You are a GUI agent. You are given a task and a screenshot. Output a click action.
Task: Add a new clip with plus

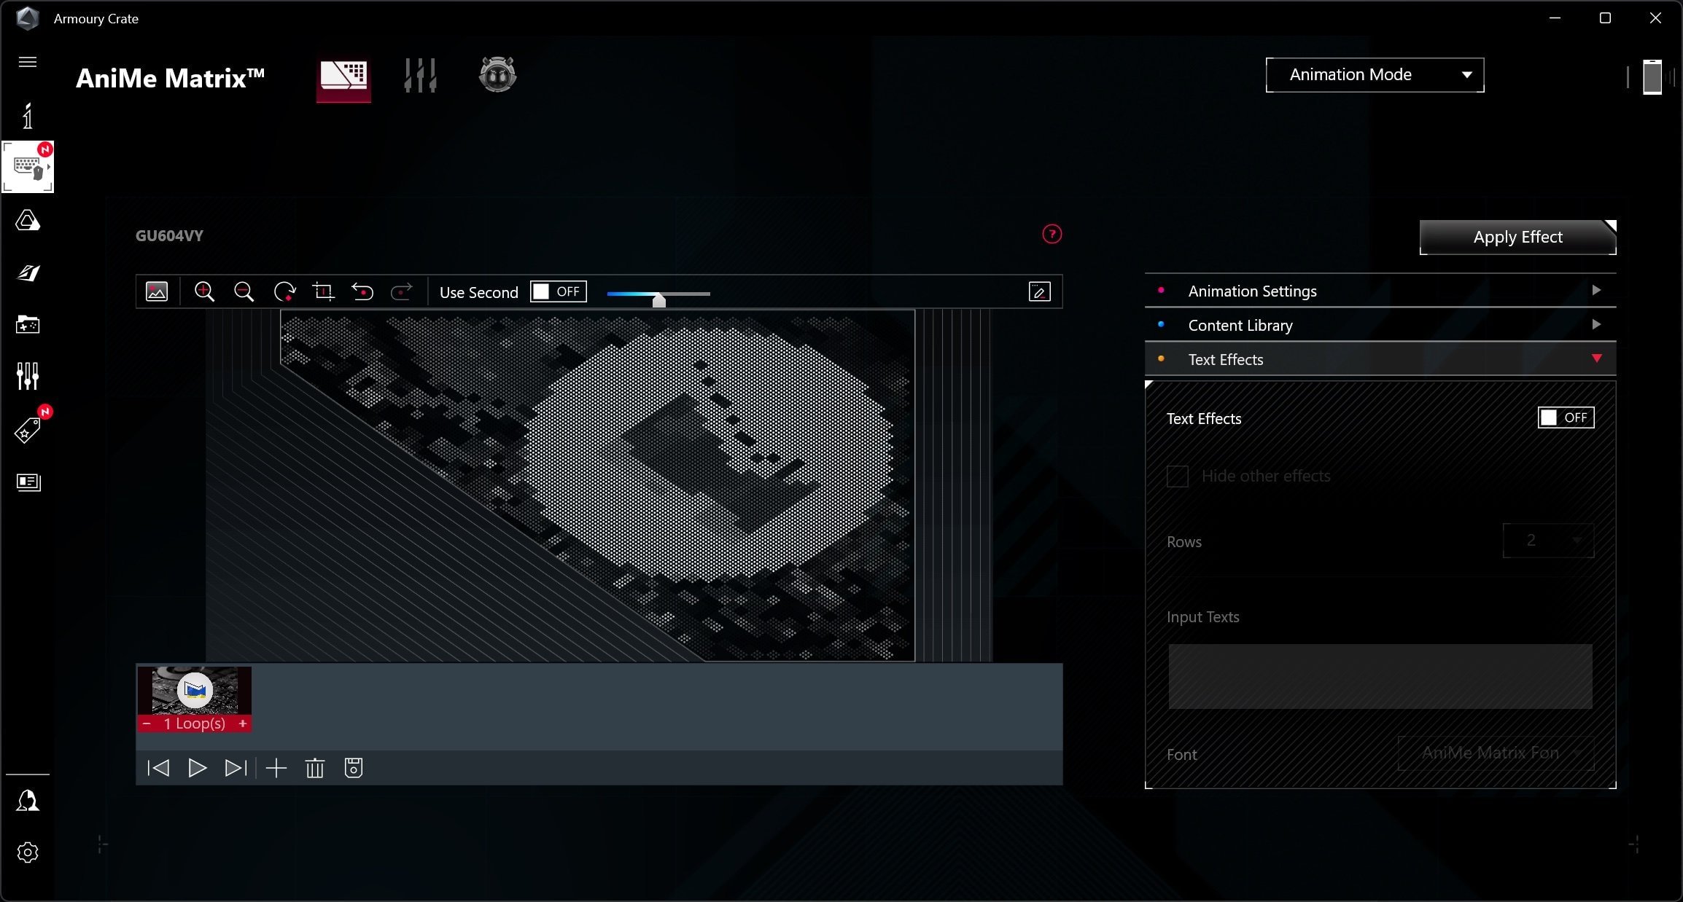point(276,768)
